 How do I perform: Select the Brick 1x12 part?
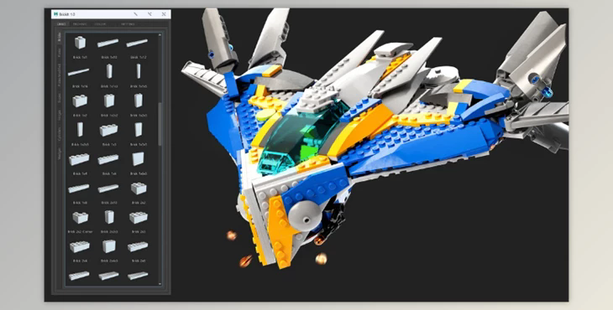click(x=137, y=43)
